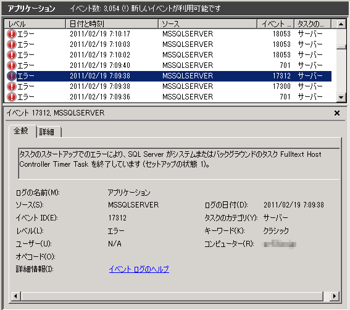This screenshot has height=310, width=350.
Task: Click the ユーザー value N/A
Action: point(115,244)
